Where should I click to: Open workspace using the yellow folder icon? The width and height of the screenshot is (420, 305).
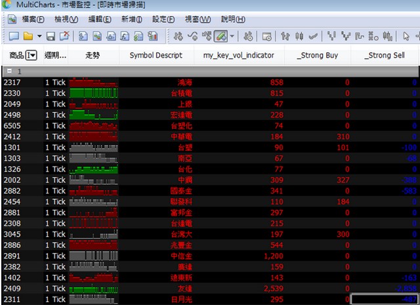point(28,36)
